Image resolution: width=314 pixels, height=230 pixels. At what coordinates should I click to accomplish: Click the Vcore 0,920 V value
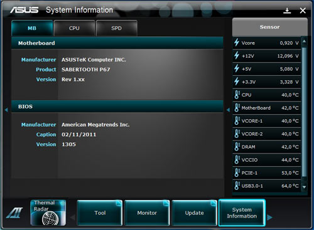click(x=289, y=43)
